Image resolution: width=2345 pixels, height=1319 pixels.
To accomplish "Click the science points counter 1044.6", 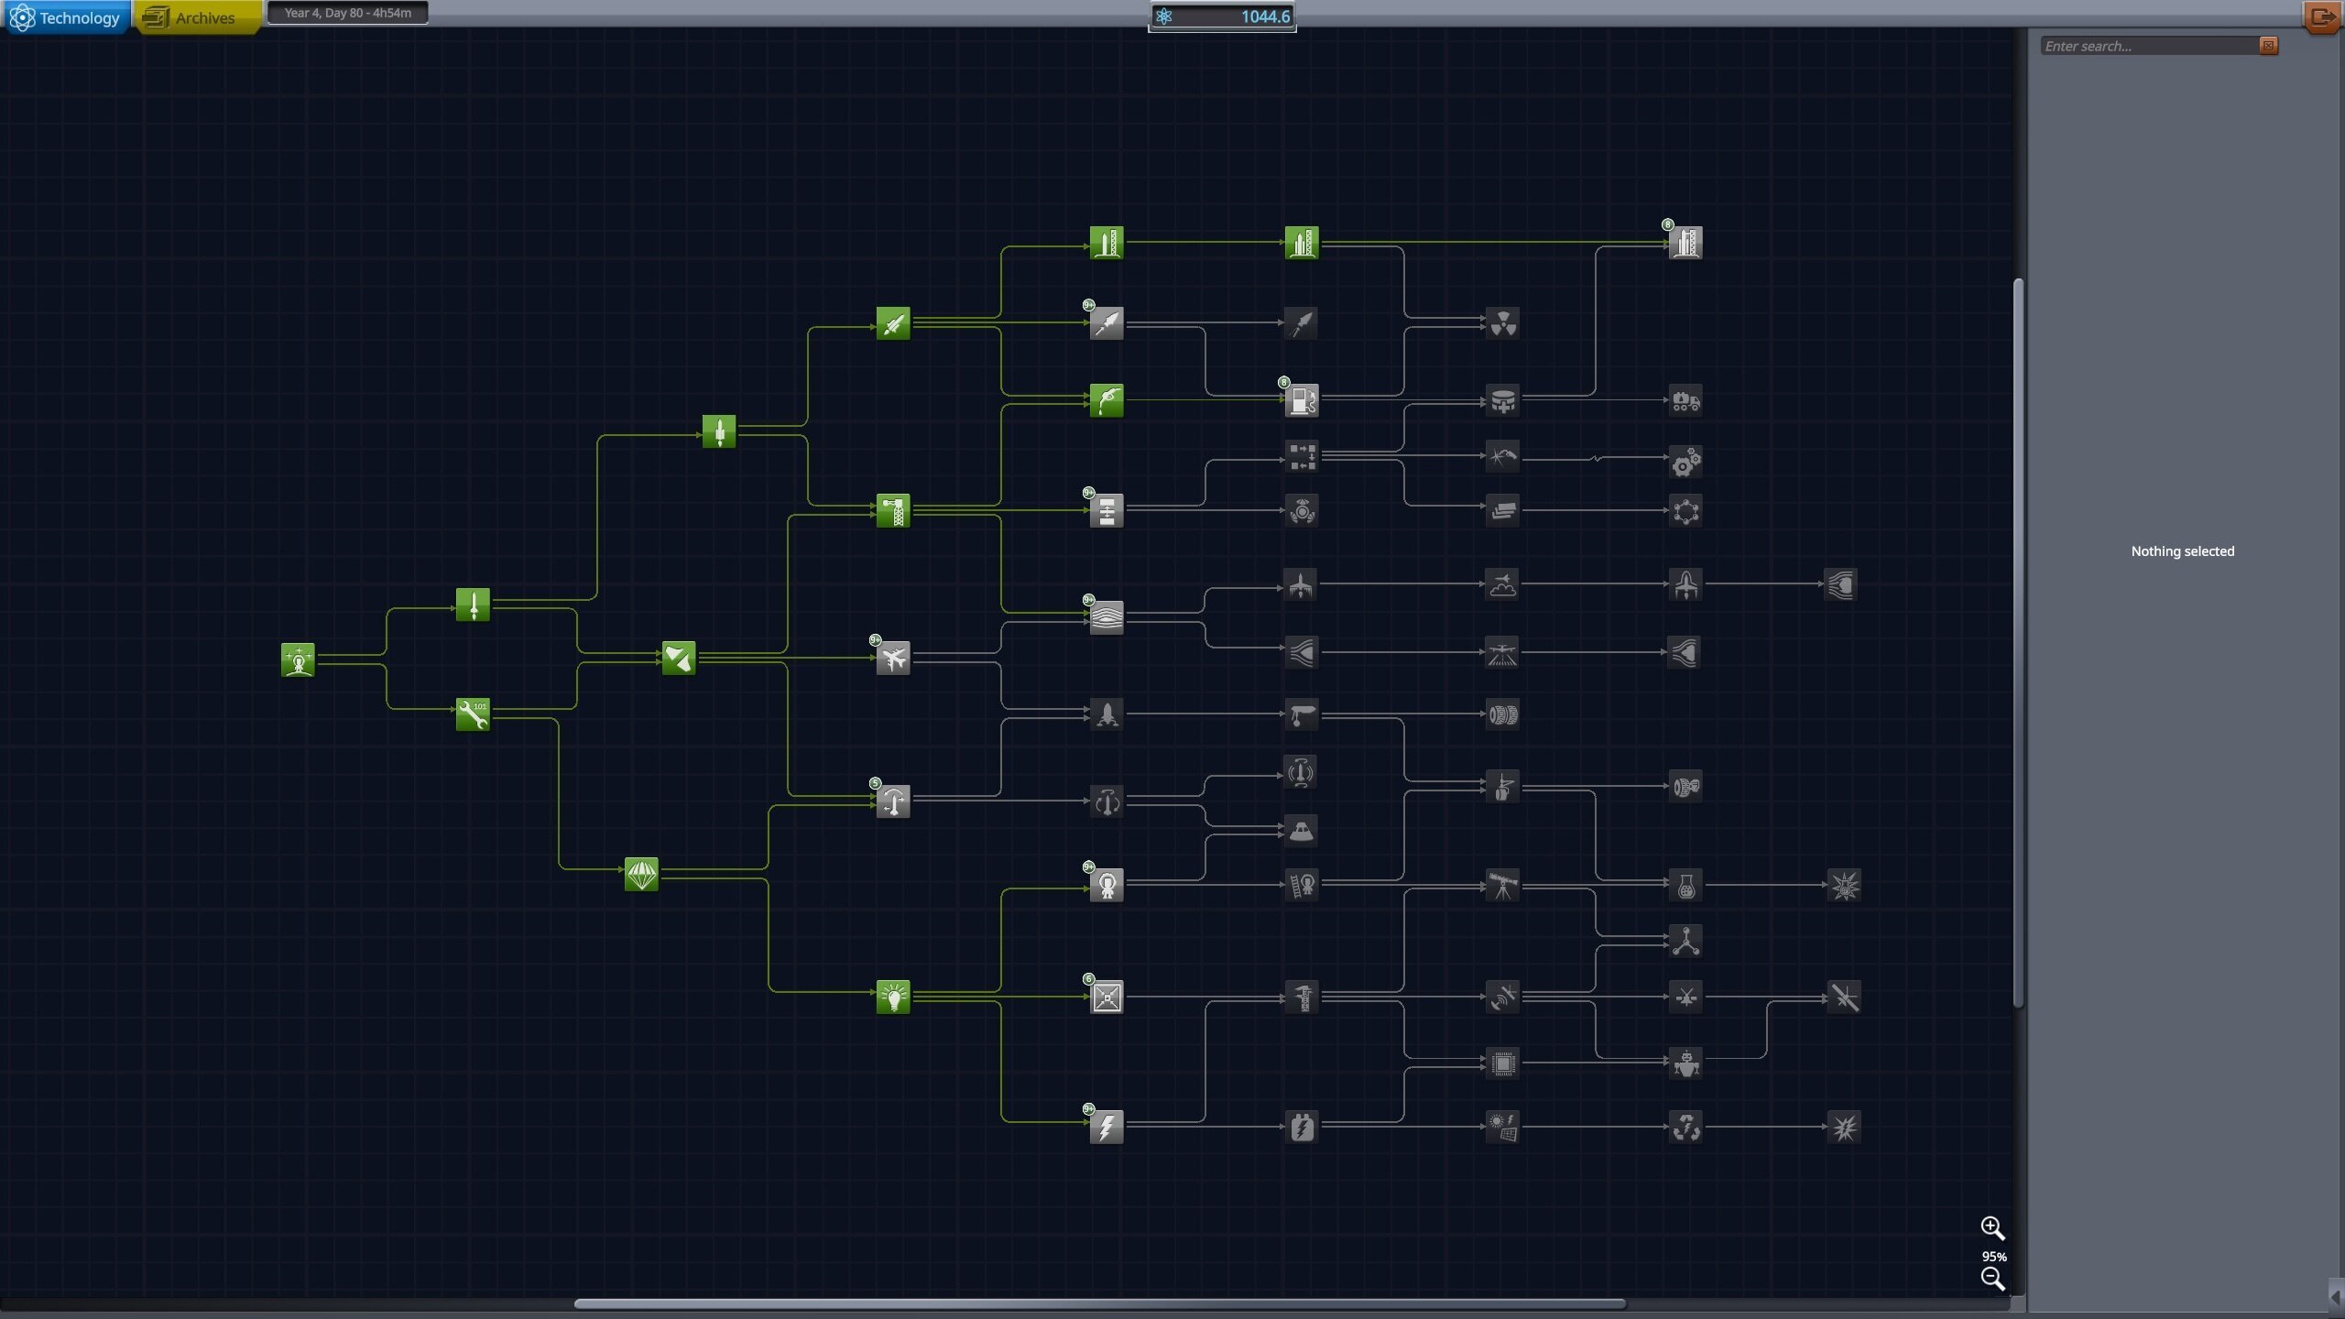I will click(x=1222, y=16).
